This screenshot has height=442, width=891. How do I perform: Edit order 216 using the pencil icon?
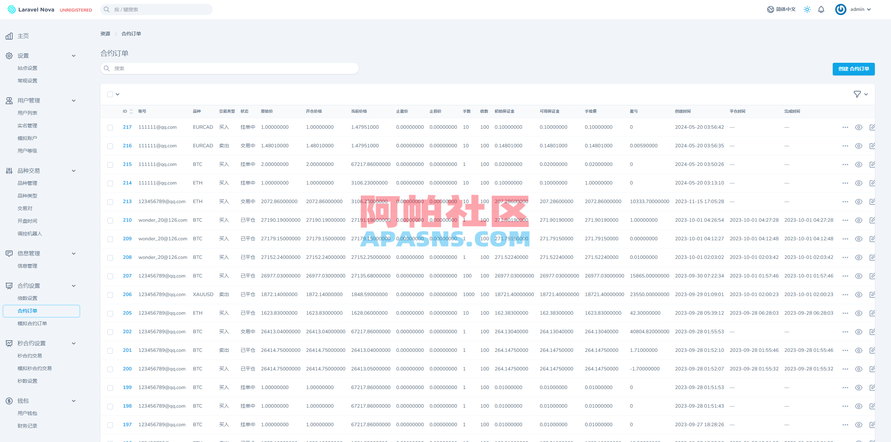(873, 146)
